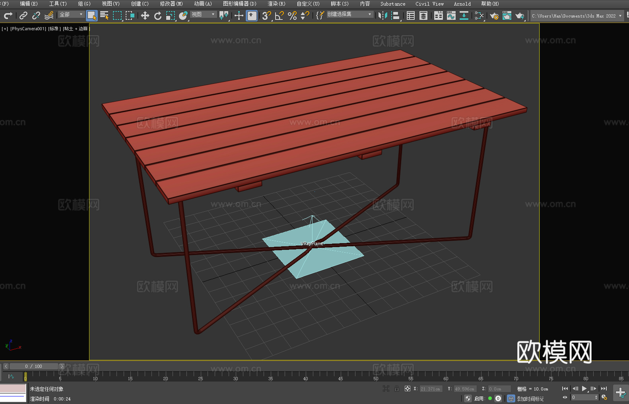Activate the Select Object tool
Image resolution: width=629 pixels, height=404 pixels.
(92, 16)
